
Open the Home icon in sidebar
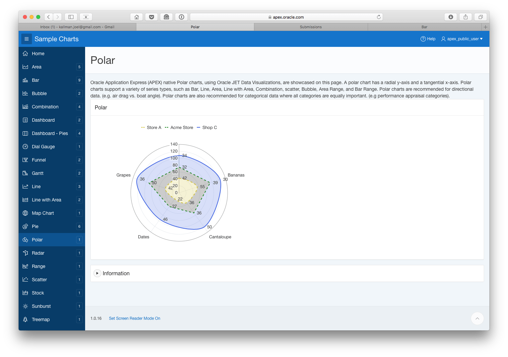click(x=25, y=54)
